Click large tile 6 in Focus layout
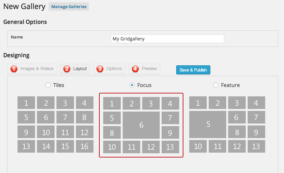284x173 pixels. click(x=141, y=125)
